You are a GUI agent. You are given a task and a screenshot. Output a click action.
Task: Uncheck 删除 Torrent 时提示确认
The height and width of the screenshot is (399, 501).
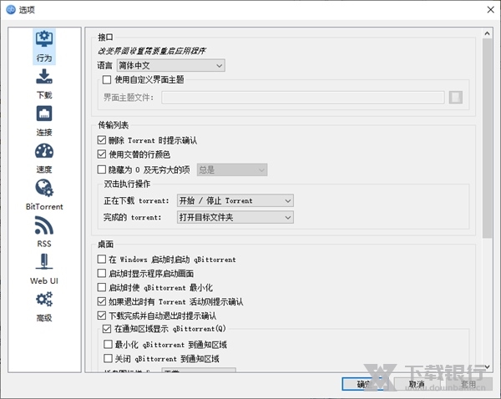102,140
